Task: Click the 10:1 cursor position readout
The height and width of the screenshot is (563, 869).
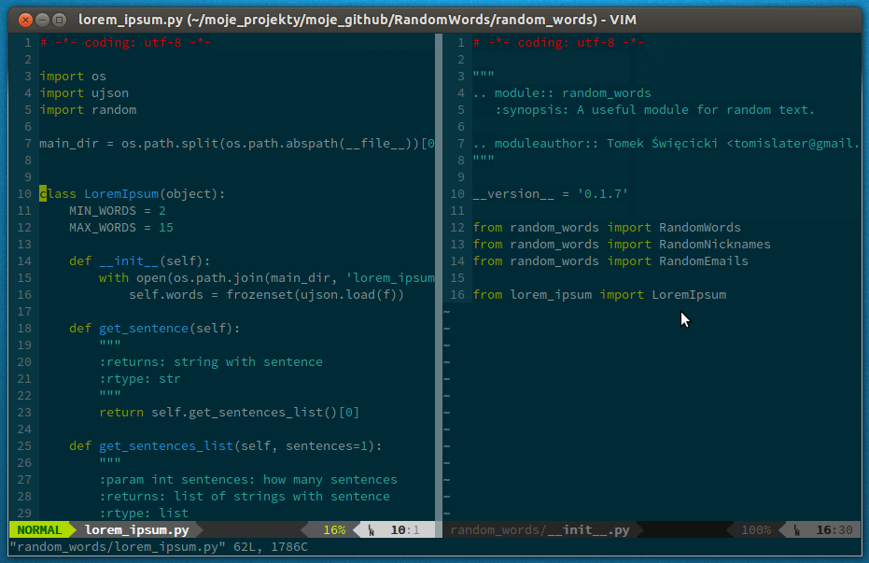Action: [404, 529]
